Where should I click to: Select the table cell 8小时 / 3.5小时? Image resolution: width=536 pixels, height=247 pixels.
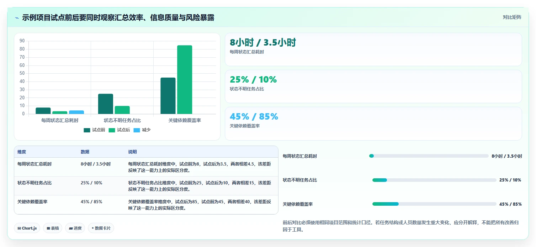point(96,164)
